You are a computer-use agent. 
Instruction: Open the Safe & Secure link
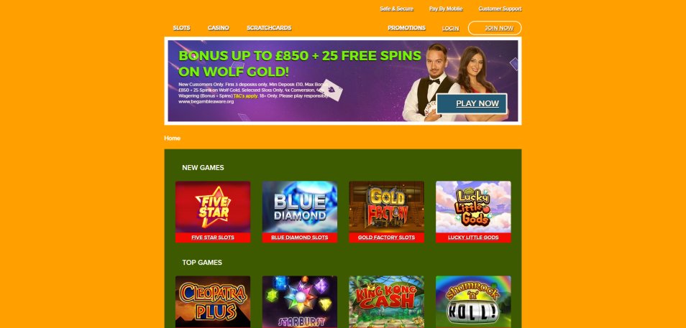(396, 9)
